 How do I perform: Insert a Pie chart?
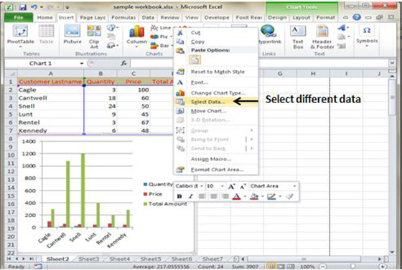(161, 37)
